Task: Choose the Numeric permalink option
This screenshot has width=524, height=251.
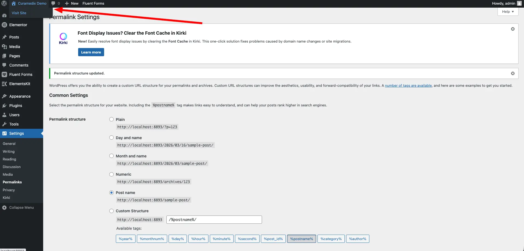Action: pyautogui.click(x=111, y=174)
